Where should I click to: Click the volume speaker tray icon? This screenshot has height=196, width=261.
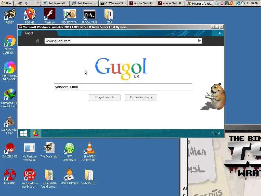coord(243,3)
